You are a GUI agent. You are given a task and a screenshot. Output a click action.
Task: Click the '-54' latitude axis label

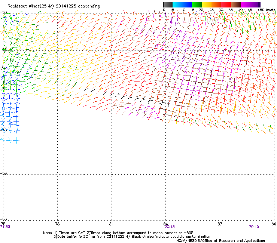3,89
